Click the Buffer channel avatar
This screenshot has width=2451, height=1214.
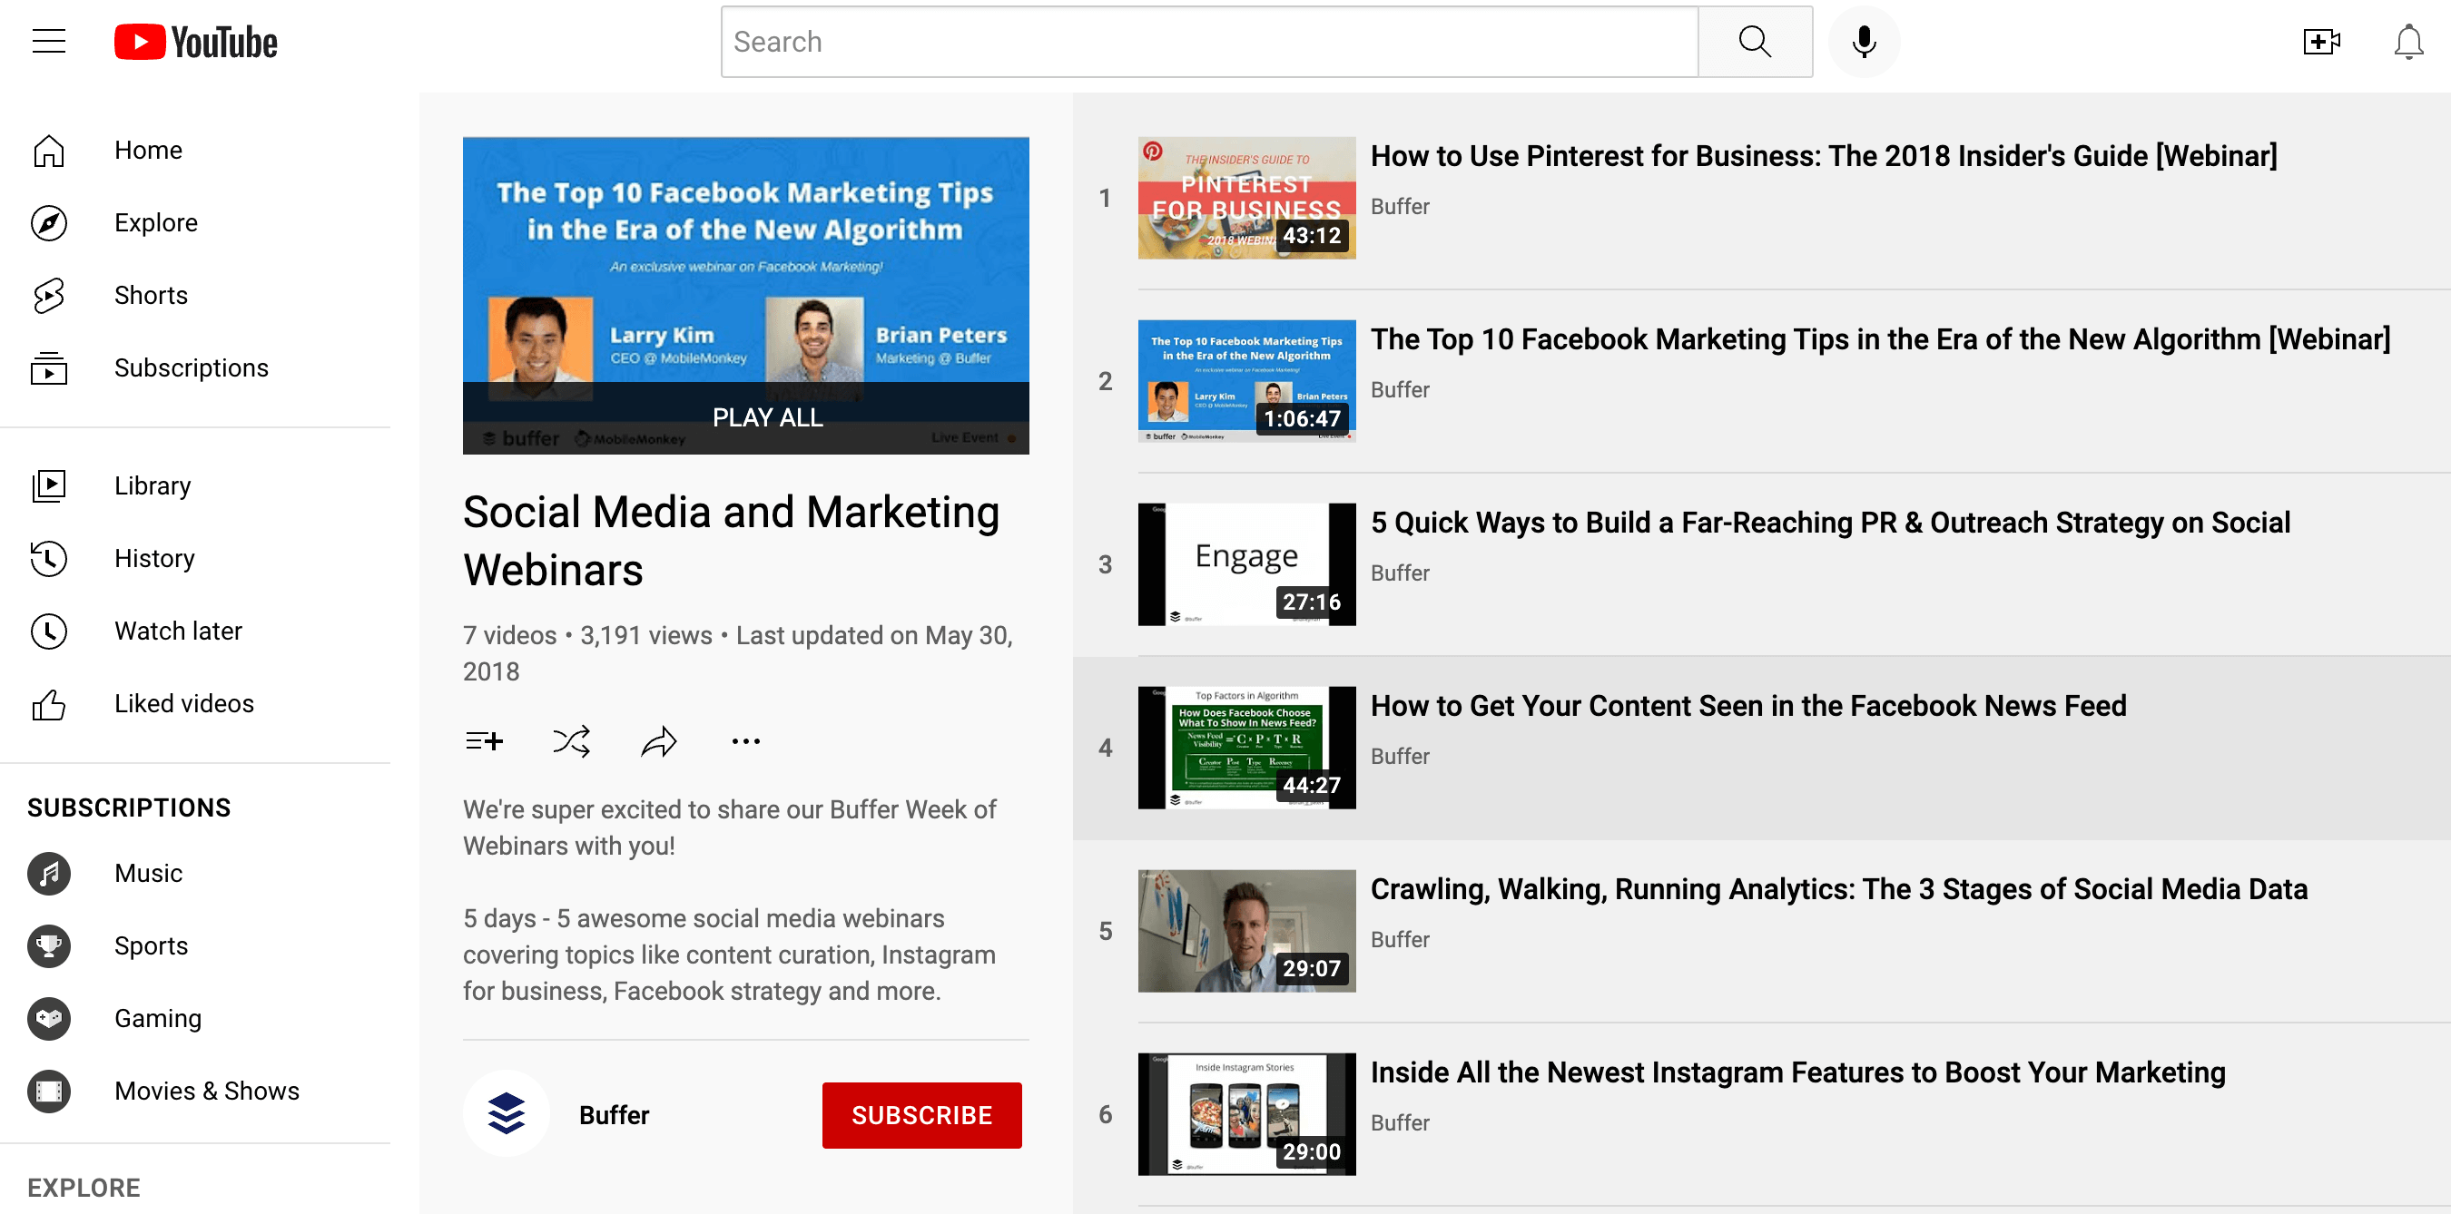pyautogui.click(x=507, y=1114)
